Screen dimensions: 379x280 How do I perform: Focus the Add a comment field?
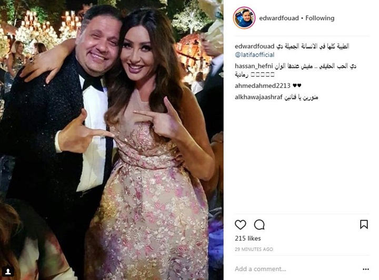297,269
